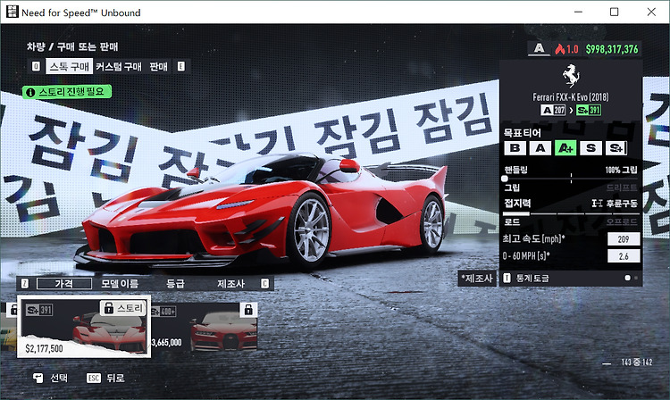Click the Need for Speed window icon
Viewport: 670px width, 400px height.
tap(12, 12)
